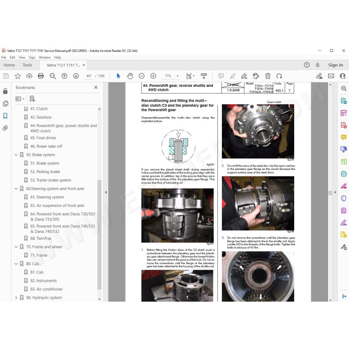Click the bookmarks list scrollbar thumb

click(99, 234)
